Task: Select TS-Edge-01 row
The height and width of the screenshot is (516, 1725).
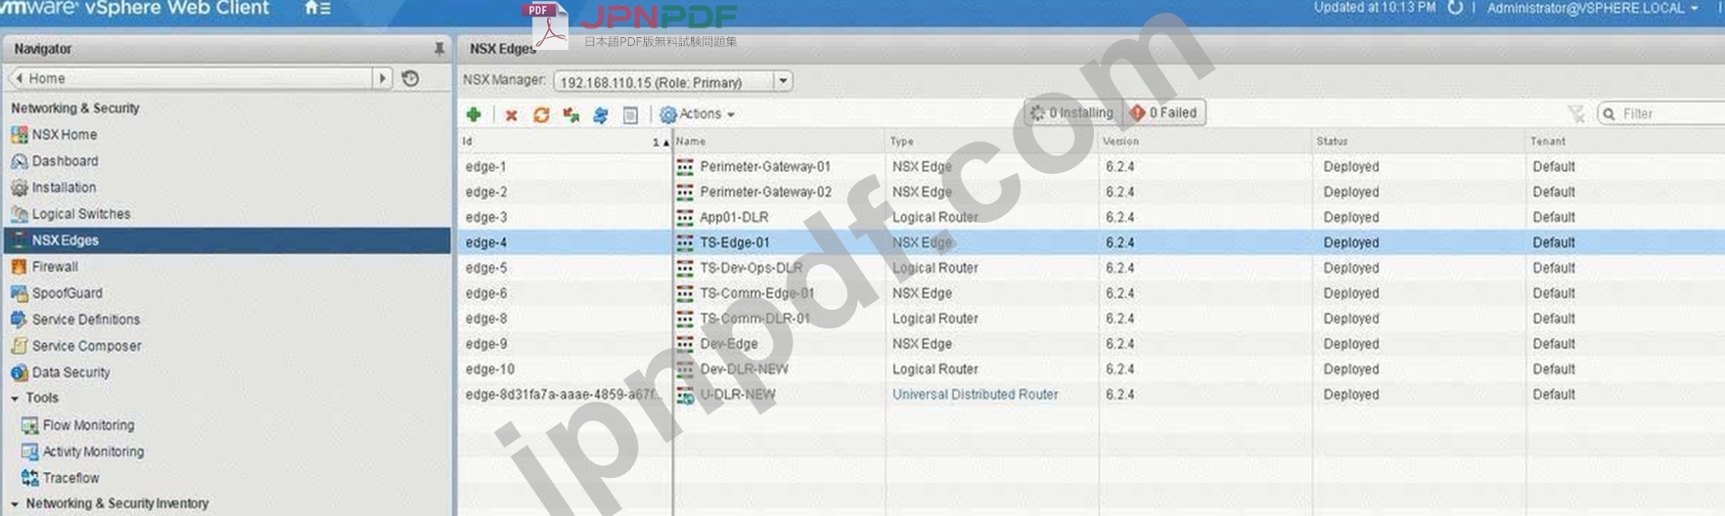Action: pos(1092,243)
